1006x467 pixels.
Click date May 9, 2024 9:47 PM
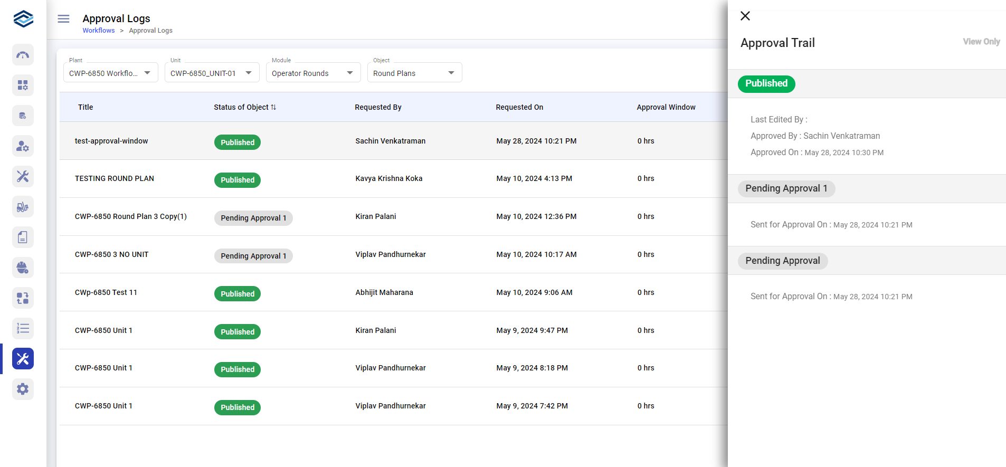click(532, 330)
